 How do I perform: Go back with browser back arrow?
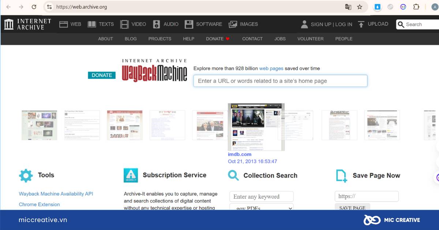click(x=9, y=7)
